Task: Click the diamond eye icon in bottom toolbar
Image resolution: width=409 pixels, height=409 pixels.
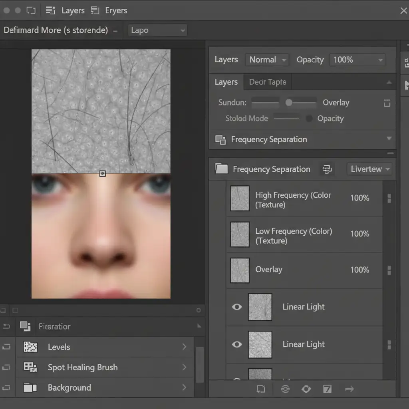Action: tap(306, 389)
